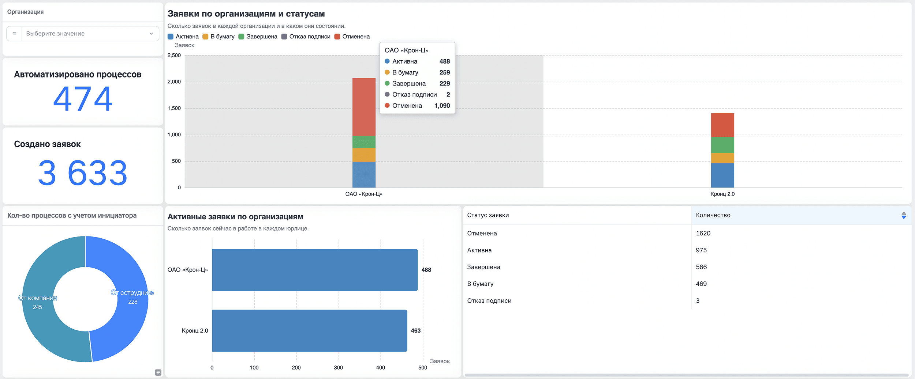The image size is (915, 379).
Task: Click the Автоматизировано процессов card title
Action: click(x=78, y=74)
